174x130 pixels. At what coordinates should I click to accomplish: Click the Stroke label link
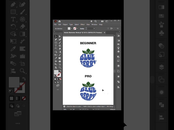[x=82, y=29]
